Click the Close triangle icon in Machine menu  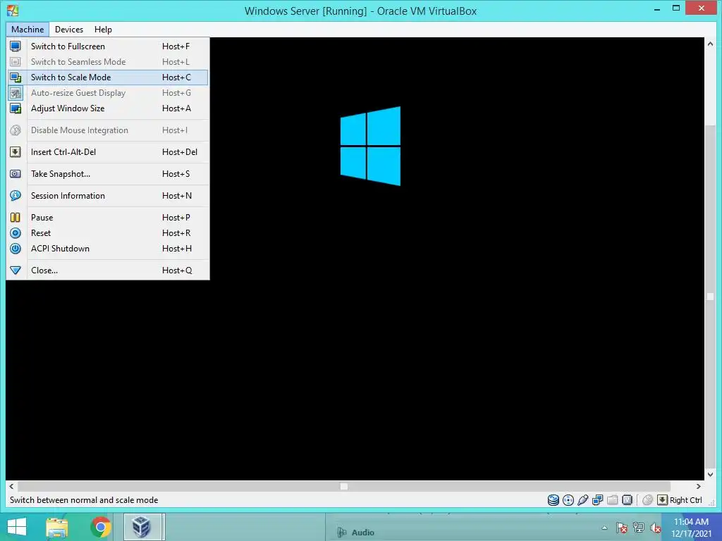[16, 270]
